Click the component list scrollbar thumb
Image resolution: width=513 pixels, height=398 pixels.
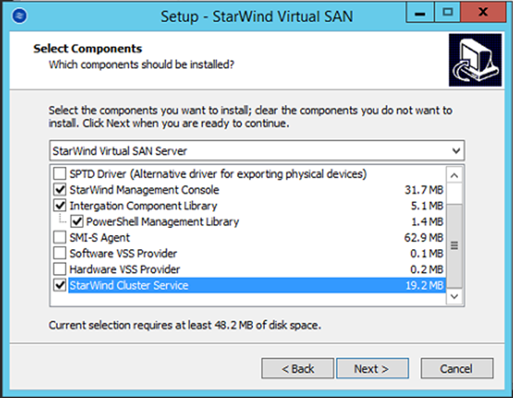click(454, 245)
